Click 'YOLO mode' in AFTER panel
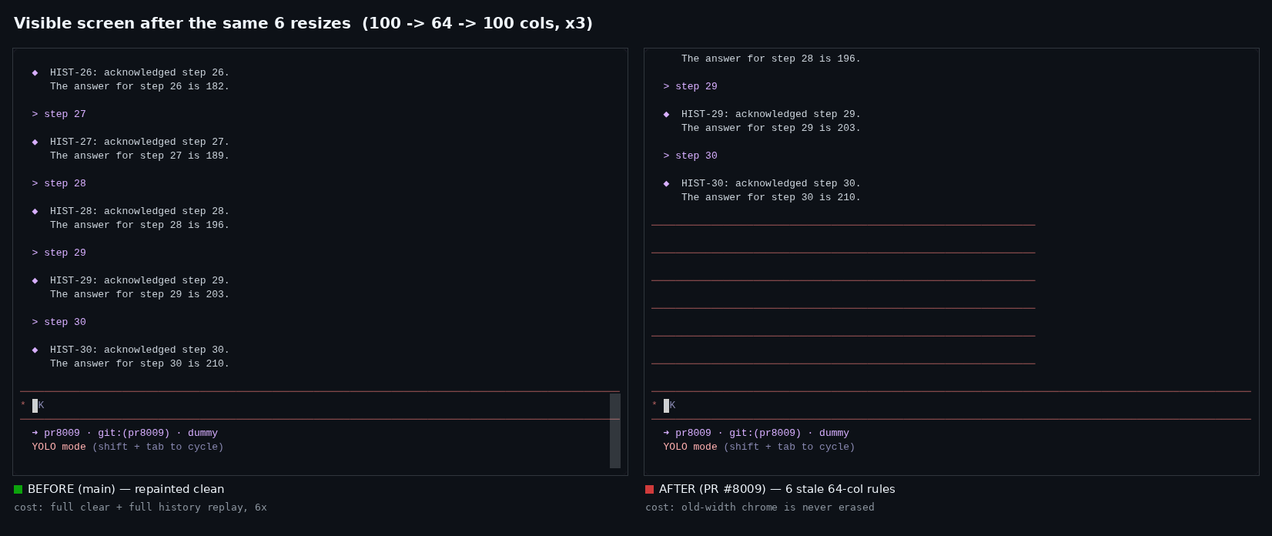Screen dimensions: 1272x536 click(x=690, y=447)
